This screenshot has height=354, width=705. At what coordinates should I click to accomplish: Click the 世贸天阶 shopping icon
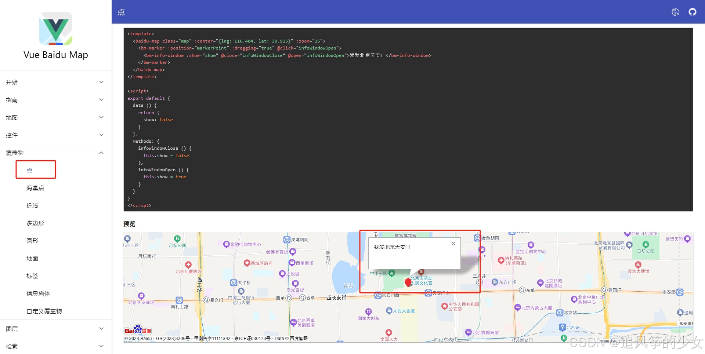687,239
